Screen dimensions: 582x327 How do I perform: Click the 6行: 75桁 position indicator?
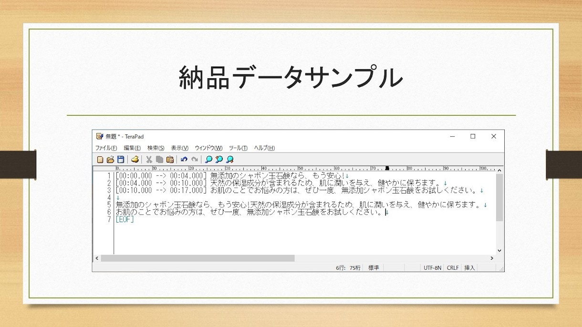tap(348, 268)
